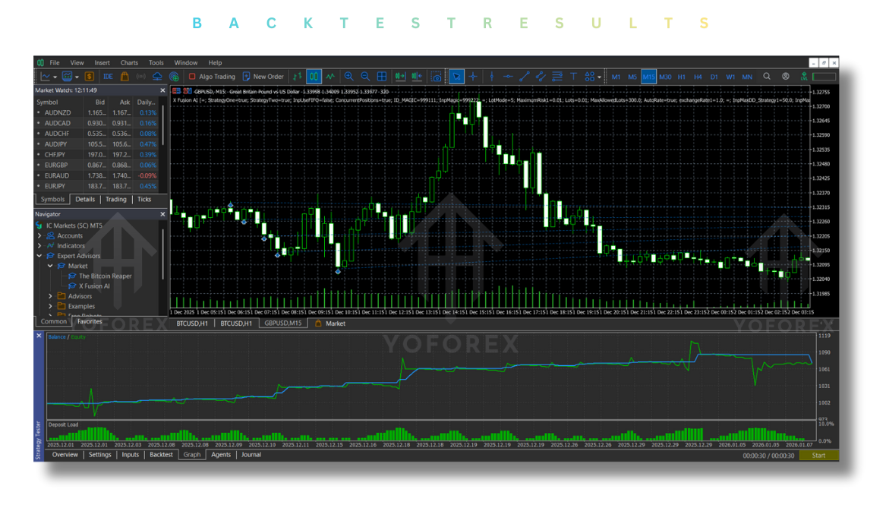Image resolution: width=886 pixels, height=508 pixels.
Task: Select the trendline drawing tool
Action: (x=524, y=77)
